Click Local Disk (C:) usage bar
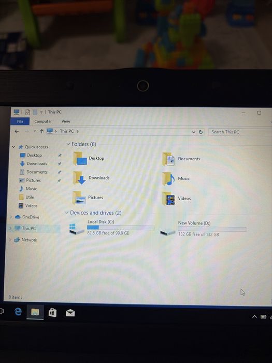The width and height of the screenshot is (272, 363). pyautogui.click(x=121, y=228)
